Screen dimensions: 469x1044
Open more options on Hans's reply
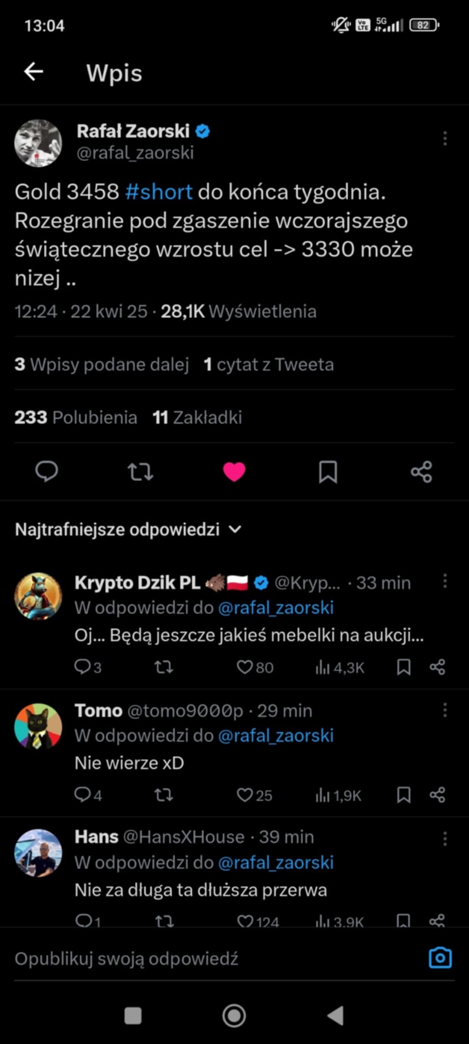[445, 838]
